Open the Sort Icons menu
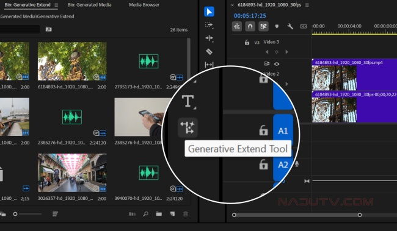The height and width of the screenshot is (231, 397). 55,214
